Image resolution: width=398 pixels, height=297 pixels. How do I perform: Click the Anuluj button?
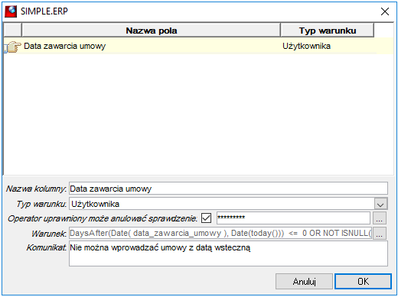tap(304, 282)
